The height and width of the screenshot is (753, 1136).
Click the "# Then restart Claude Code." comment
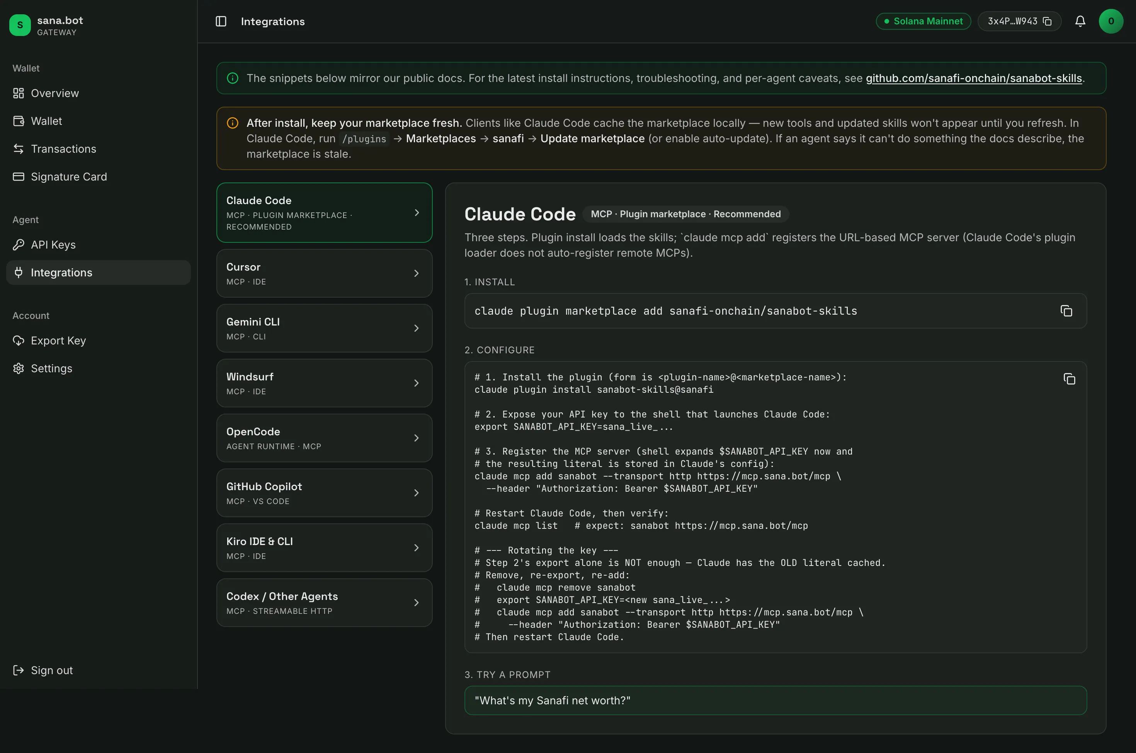(x=549, y=637)
